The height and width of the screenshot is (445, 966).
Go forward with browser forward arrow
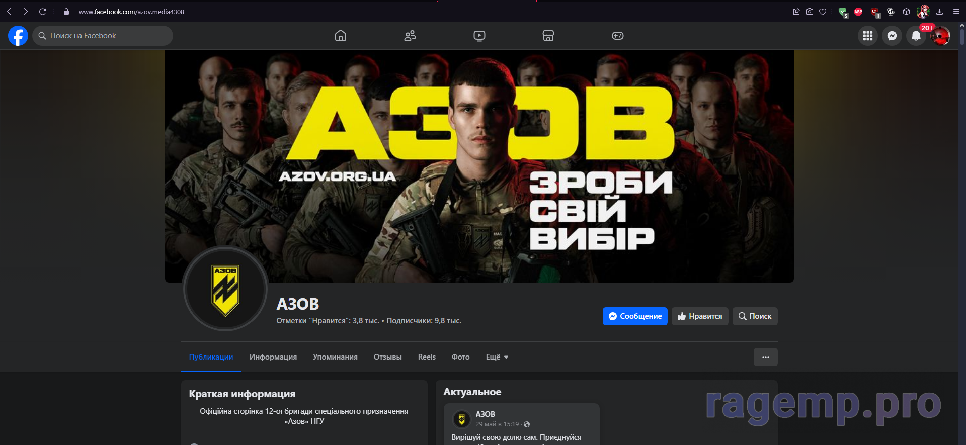click(x=26, y=12)
